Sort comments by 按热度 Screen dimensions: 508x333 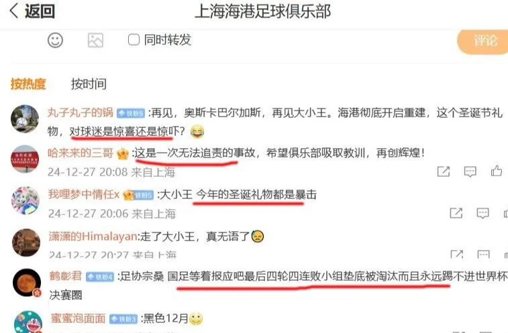(28, 84)
